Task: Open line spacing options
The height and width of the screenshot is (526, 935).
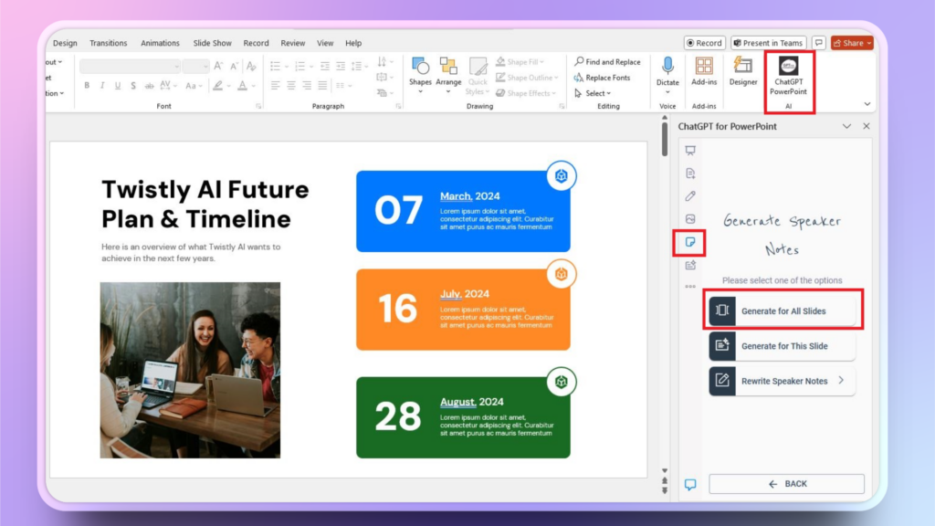Action: coord(359,66)
